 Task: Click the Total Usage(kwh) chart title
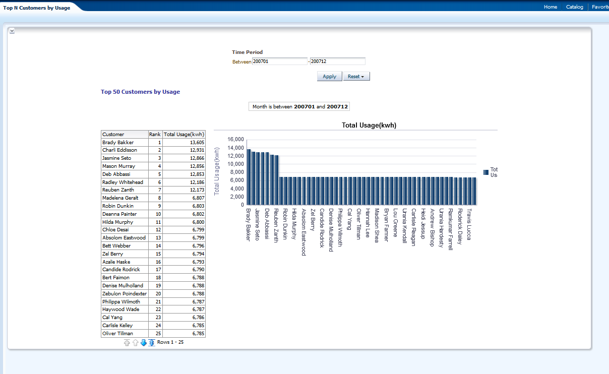click(369, 126)
